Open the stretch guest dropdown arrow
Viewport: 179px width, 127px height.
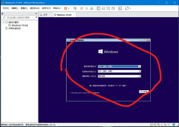point(130,8)
